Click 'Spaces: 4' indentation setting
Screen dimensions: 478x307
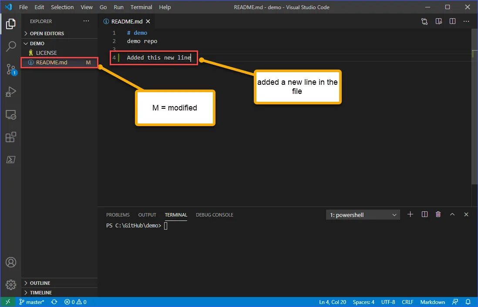tap(364, 302)
